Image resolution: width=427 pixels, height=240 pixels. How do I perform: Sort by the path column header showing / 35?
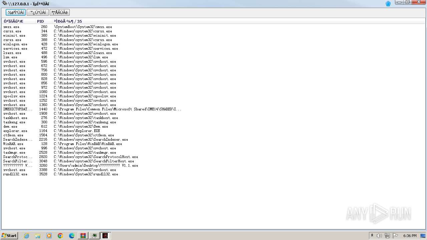click(x=239, y=21)
